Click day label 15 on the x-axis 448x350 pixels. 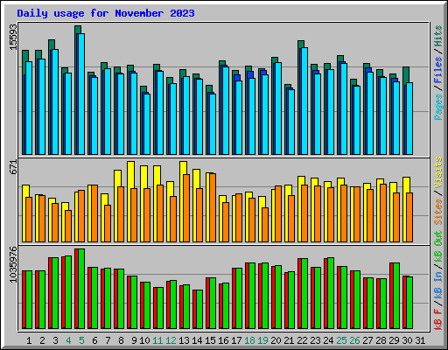(210, 340)
